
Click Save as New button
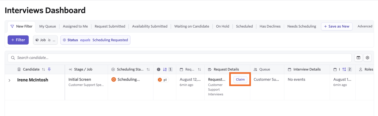(337, 26)
